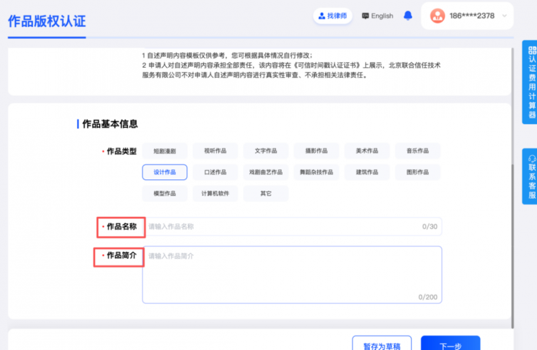Screen dimensions: 537x350
Task: Select the 设计作品 work type
Action: [164, 173]
